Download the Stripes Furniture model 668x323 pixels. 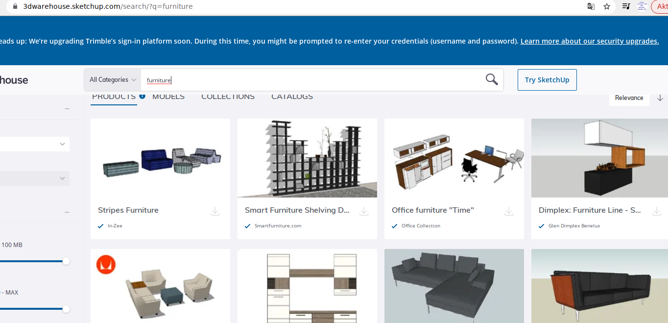(x=215, y=211)
